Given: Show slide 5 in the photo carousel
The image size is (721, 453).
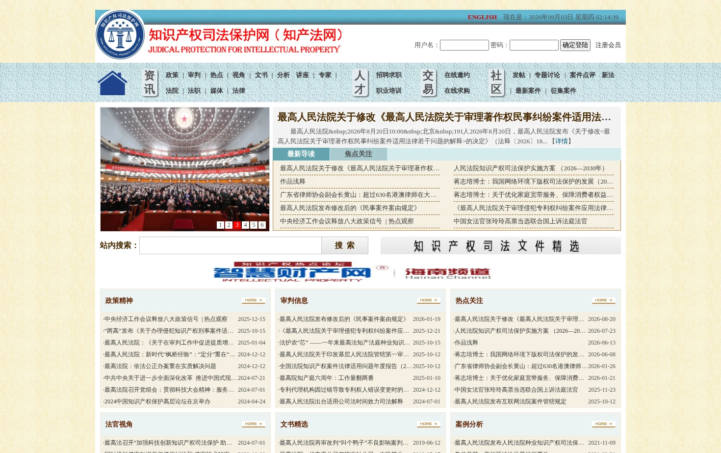Looking at the screenshot, I should coord(254,225).
